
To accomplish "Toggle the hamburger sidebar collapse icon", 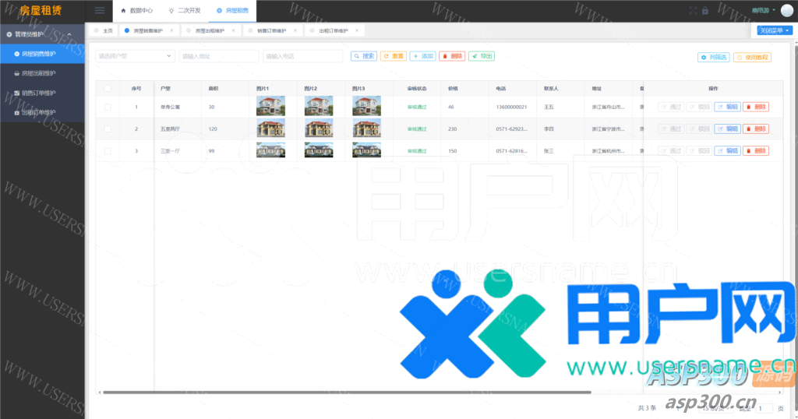I will tap(99, 11).
